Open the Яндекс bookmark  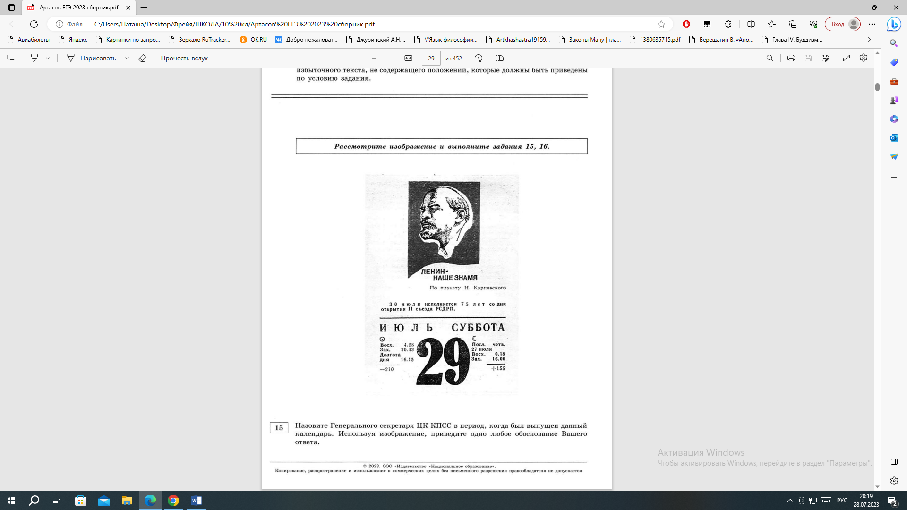(72, 40)
